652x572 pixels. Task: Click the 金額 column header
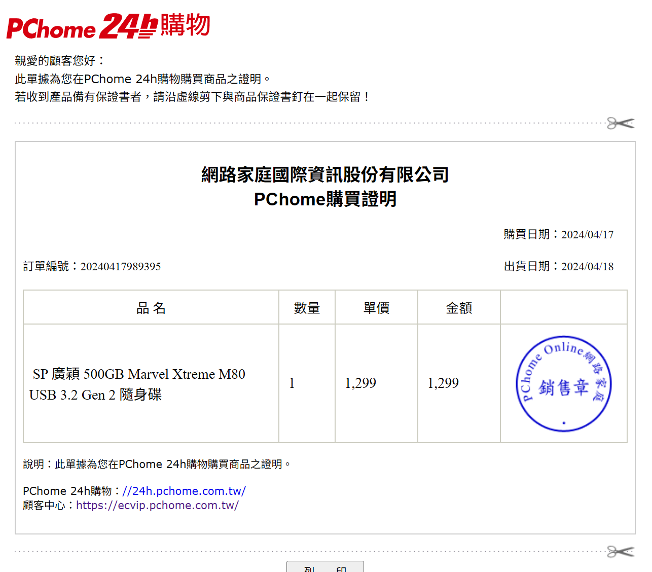tap(459, 308)
